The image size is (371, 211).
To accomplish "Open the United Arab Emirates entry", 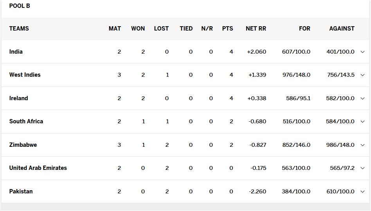I will 38,168.
